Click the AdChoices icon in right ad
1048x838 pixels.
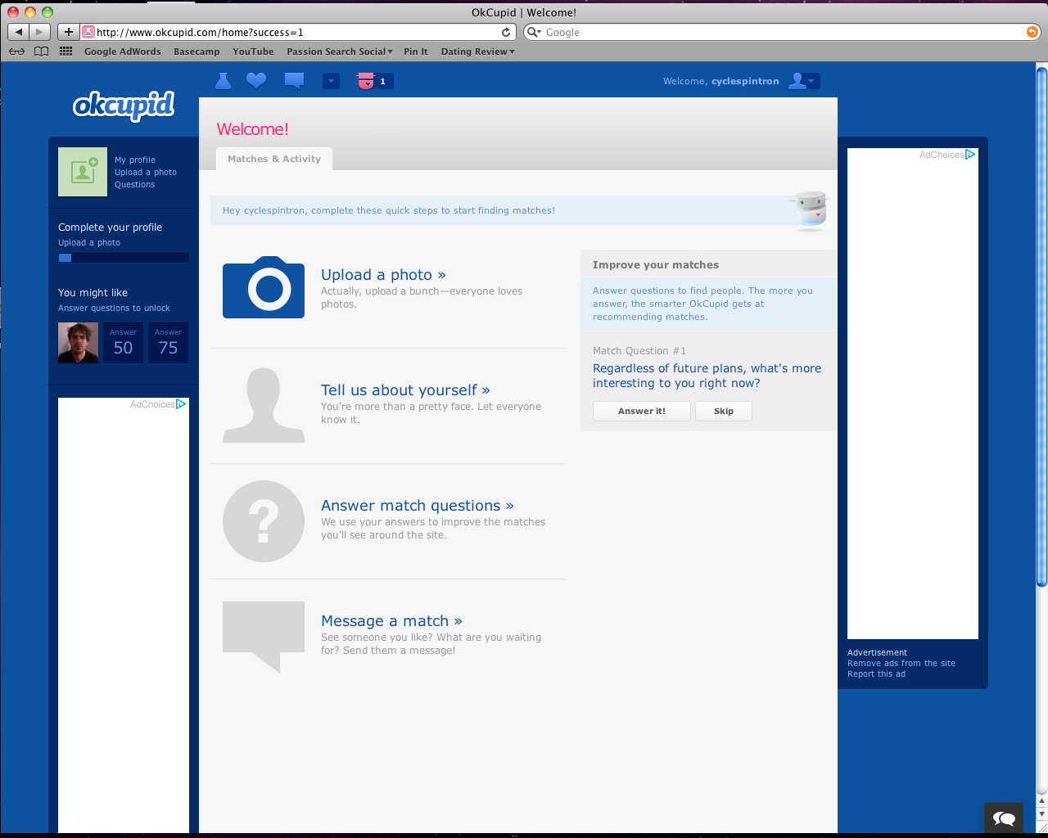tap(970, 155)
